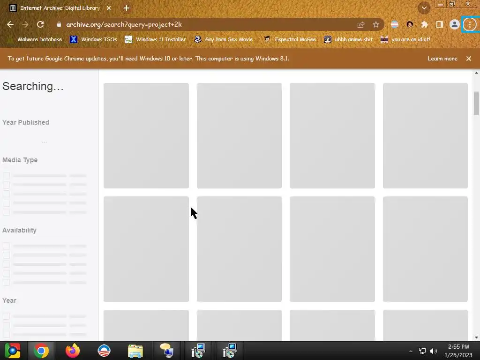Reload the archive.org page

[40, 24]
